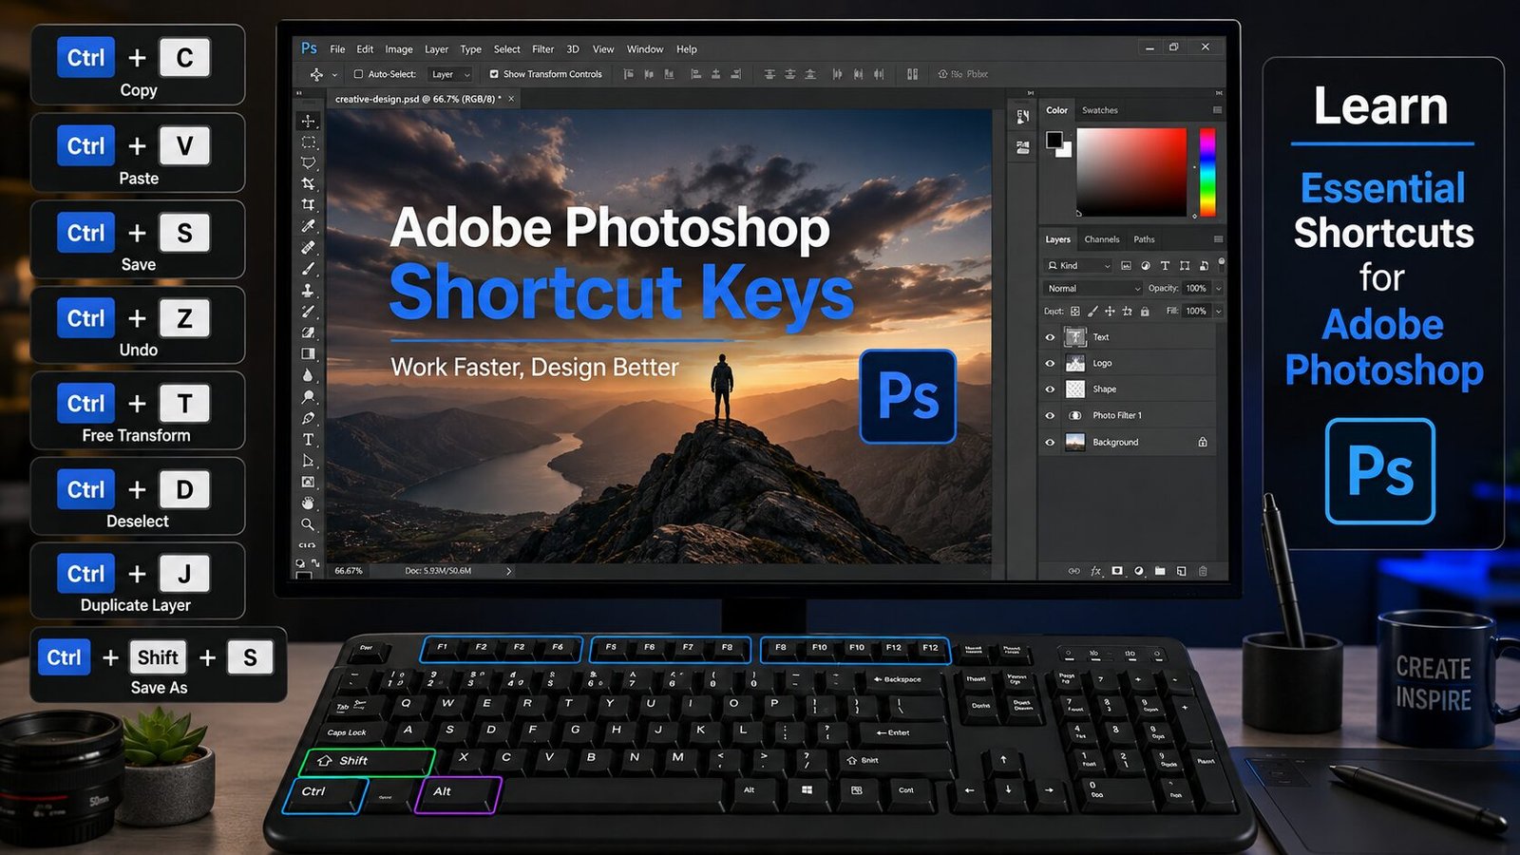Switch to the Swatches tab
This screenshot has width=1520, height=855.
pyautogui.click(x=1100, y=110)
